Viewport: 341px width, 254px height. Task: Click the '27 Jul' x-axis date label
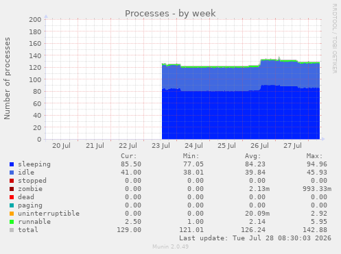pos(292,146)
